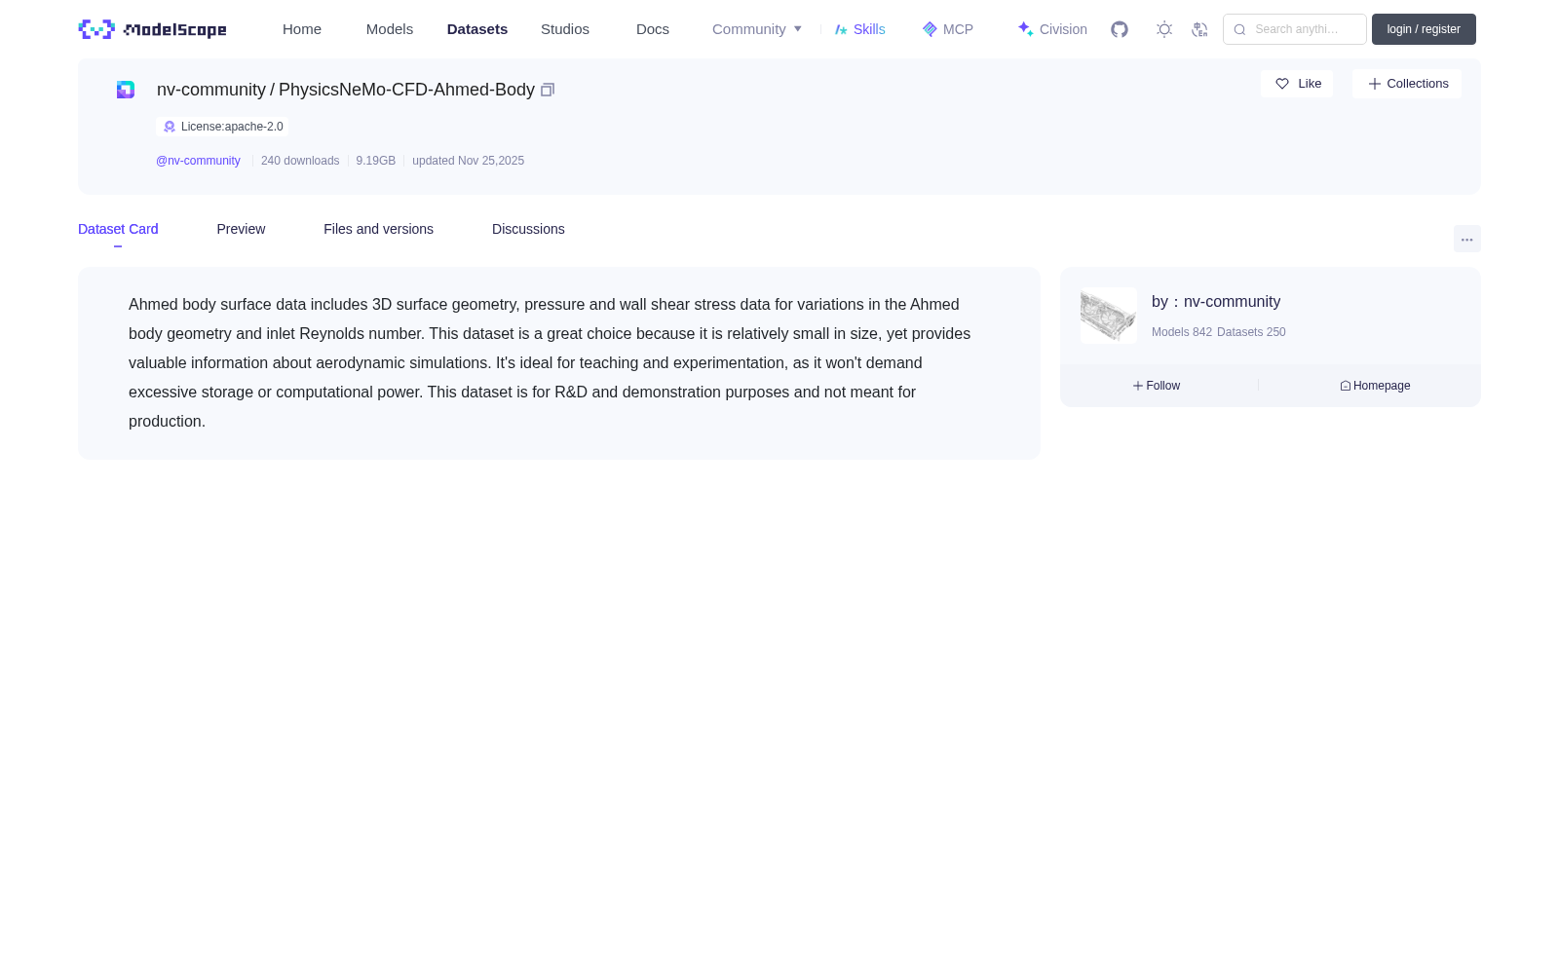Viewport: 1559px width, 974px height.
Task: Open the GitHub icon link
Action: coord(1120,29)
